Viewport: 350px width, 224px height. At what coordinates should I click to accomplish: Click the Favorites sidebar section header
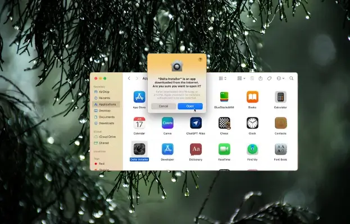click(x=99, y=87)
